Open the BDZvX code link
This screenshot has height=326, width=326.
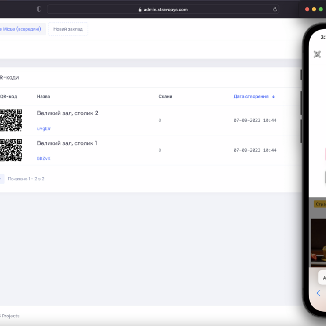(44, 158)
